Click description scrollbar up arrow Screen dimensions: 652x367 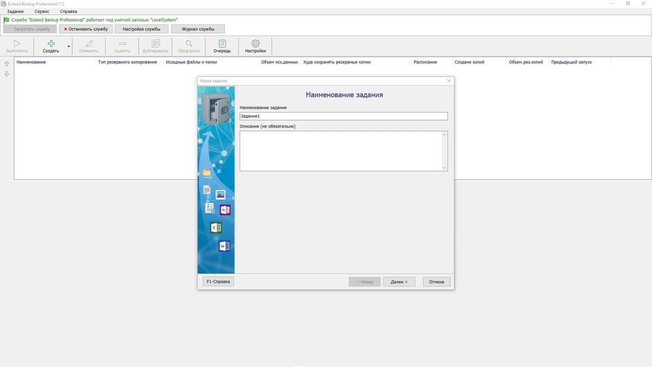click(444, 134)
